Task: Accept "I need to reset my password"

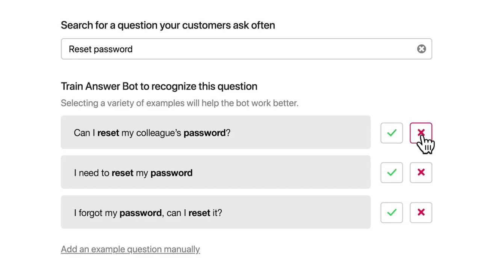Action: pos(392,172)
